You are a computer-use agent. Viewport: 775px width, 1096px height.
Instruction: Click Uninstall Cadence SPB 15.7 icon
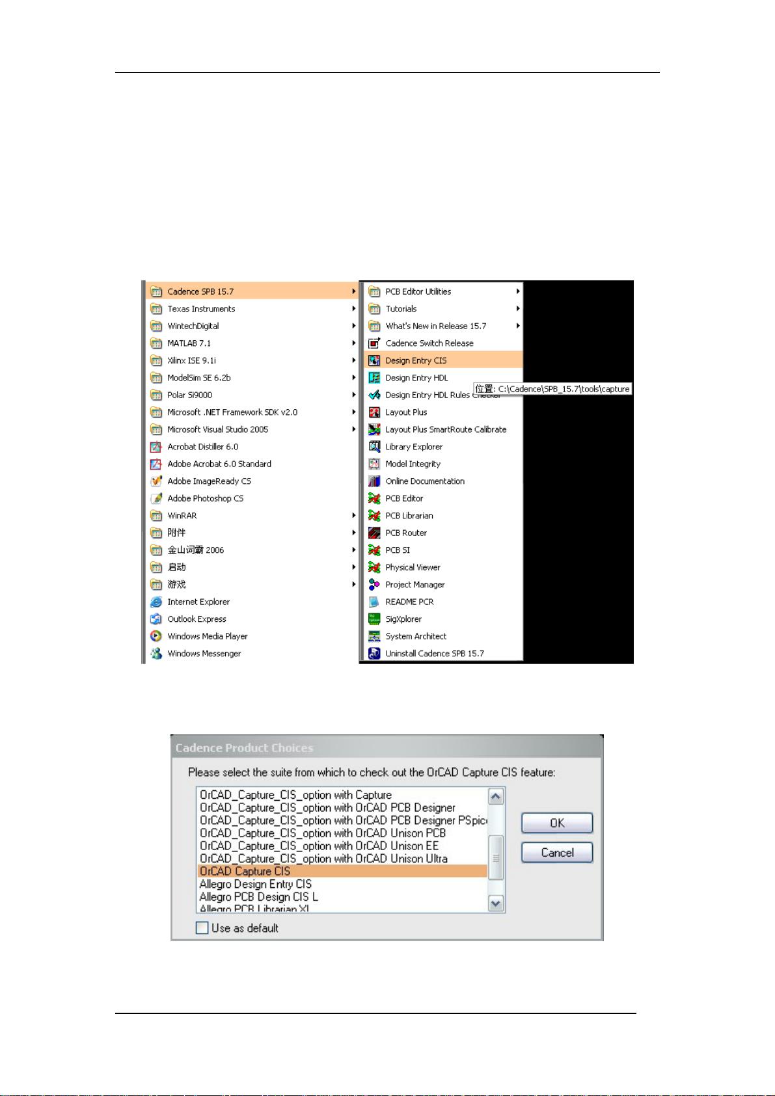coord(374,654)
